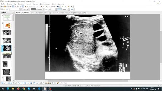Image resolution: width=162 pixels, height=91 pixels.
Task: Select the Connector tool
Action: [x=19, y=83]
